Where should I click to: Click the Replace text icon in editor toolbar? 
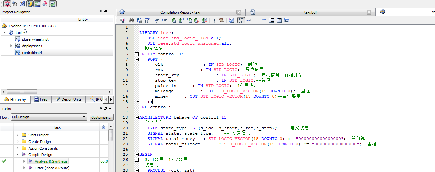[139, 20]
